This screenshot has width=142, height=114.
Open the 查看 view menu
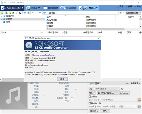(x=129, y=6)
